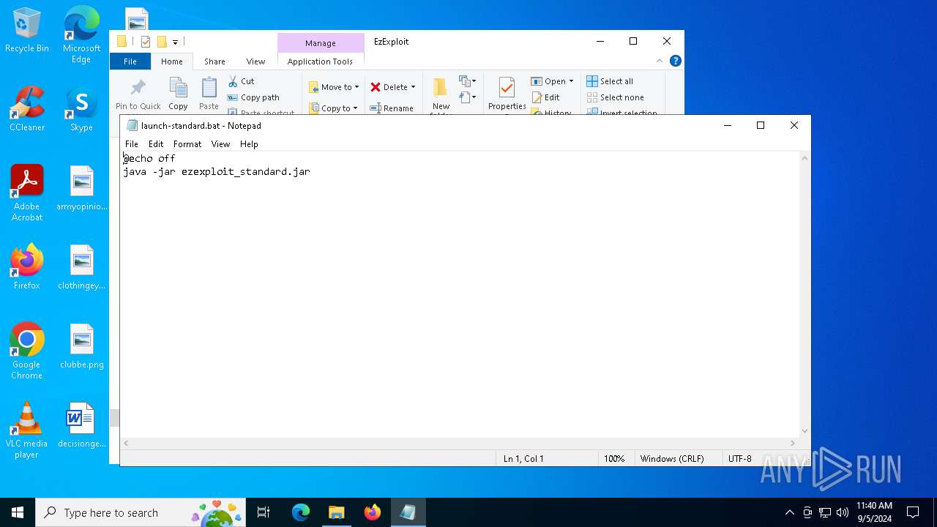937x527 pixels.
Task: Switch to the Explorer View ribbon tab
Action: coord(255,61)
